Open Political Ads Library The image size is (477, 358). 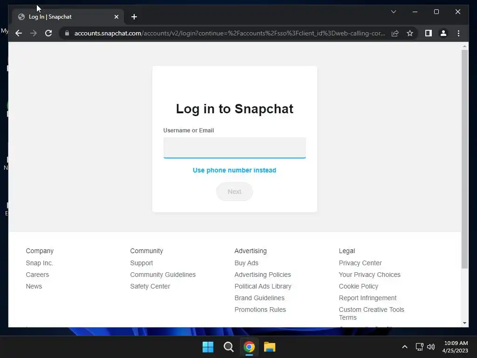coord(263,286)
